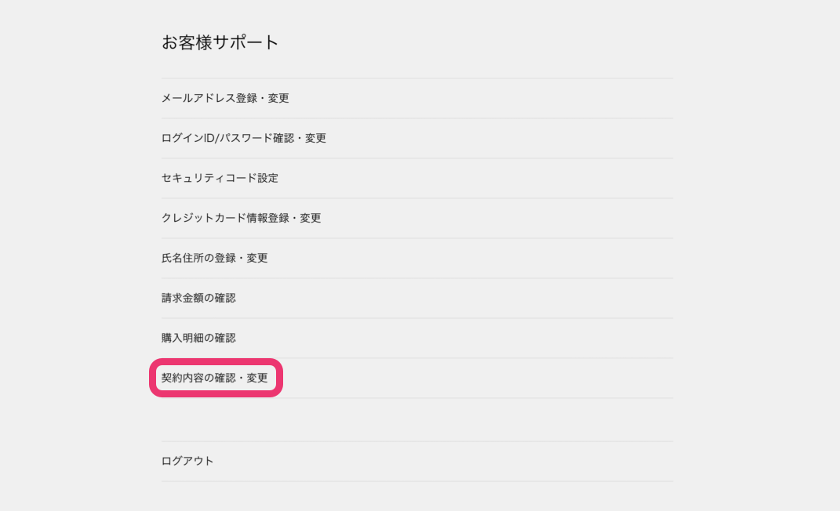
Task: Click the highlighted 契約内容の確認・変更 link
Action: click(214, 378)
